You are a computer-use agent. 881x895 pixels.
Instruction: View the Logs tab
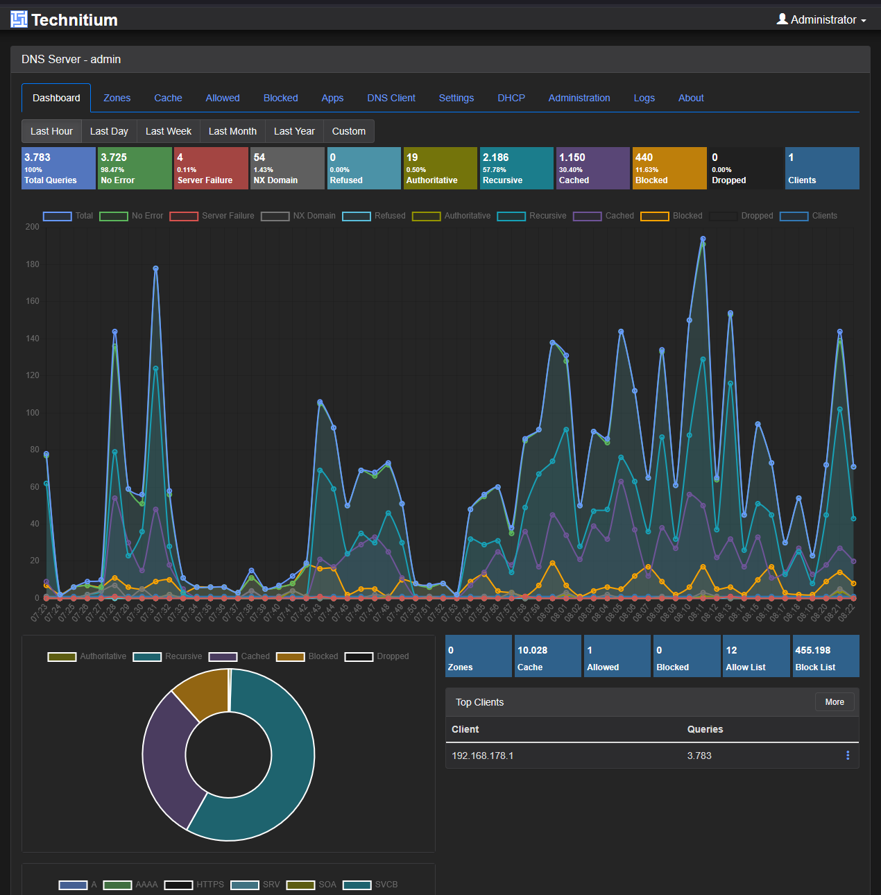[644, 98]
